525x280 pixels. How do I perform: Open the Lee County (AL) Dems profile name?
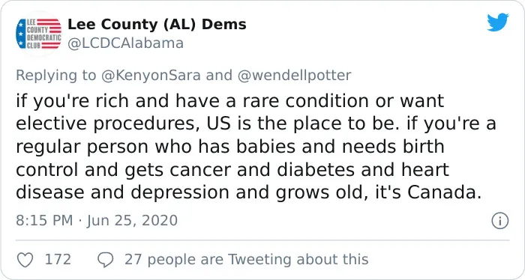point(157,25)
